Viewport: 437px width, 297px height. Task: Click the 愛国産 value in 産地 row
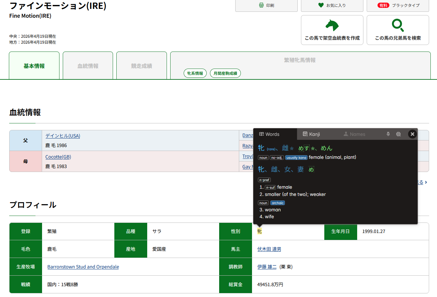[159, 249]
